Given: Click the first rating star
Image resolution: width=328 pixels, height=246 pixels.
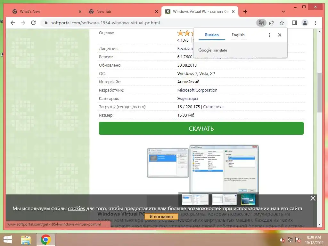Looking at the screenshot, I should coord(180,33).
